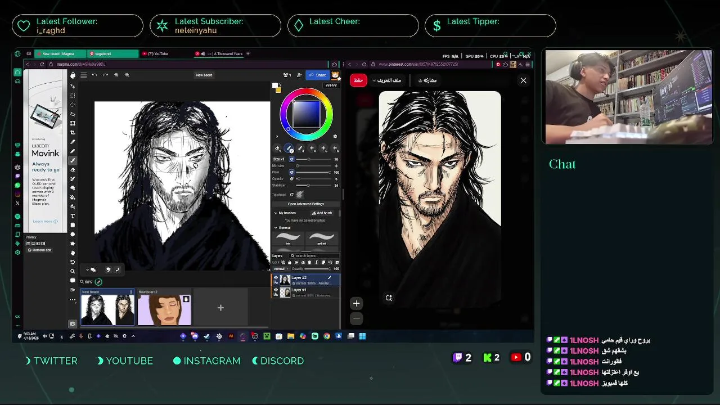The height and width of the screenshot is (405, 720).
Task: Open more tools ellipsis in toolbar
Action: 73,300
